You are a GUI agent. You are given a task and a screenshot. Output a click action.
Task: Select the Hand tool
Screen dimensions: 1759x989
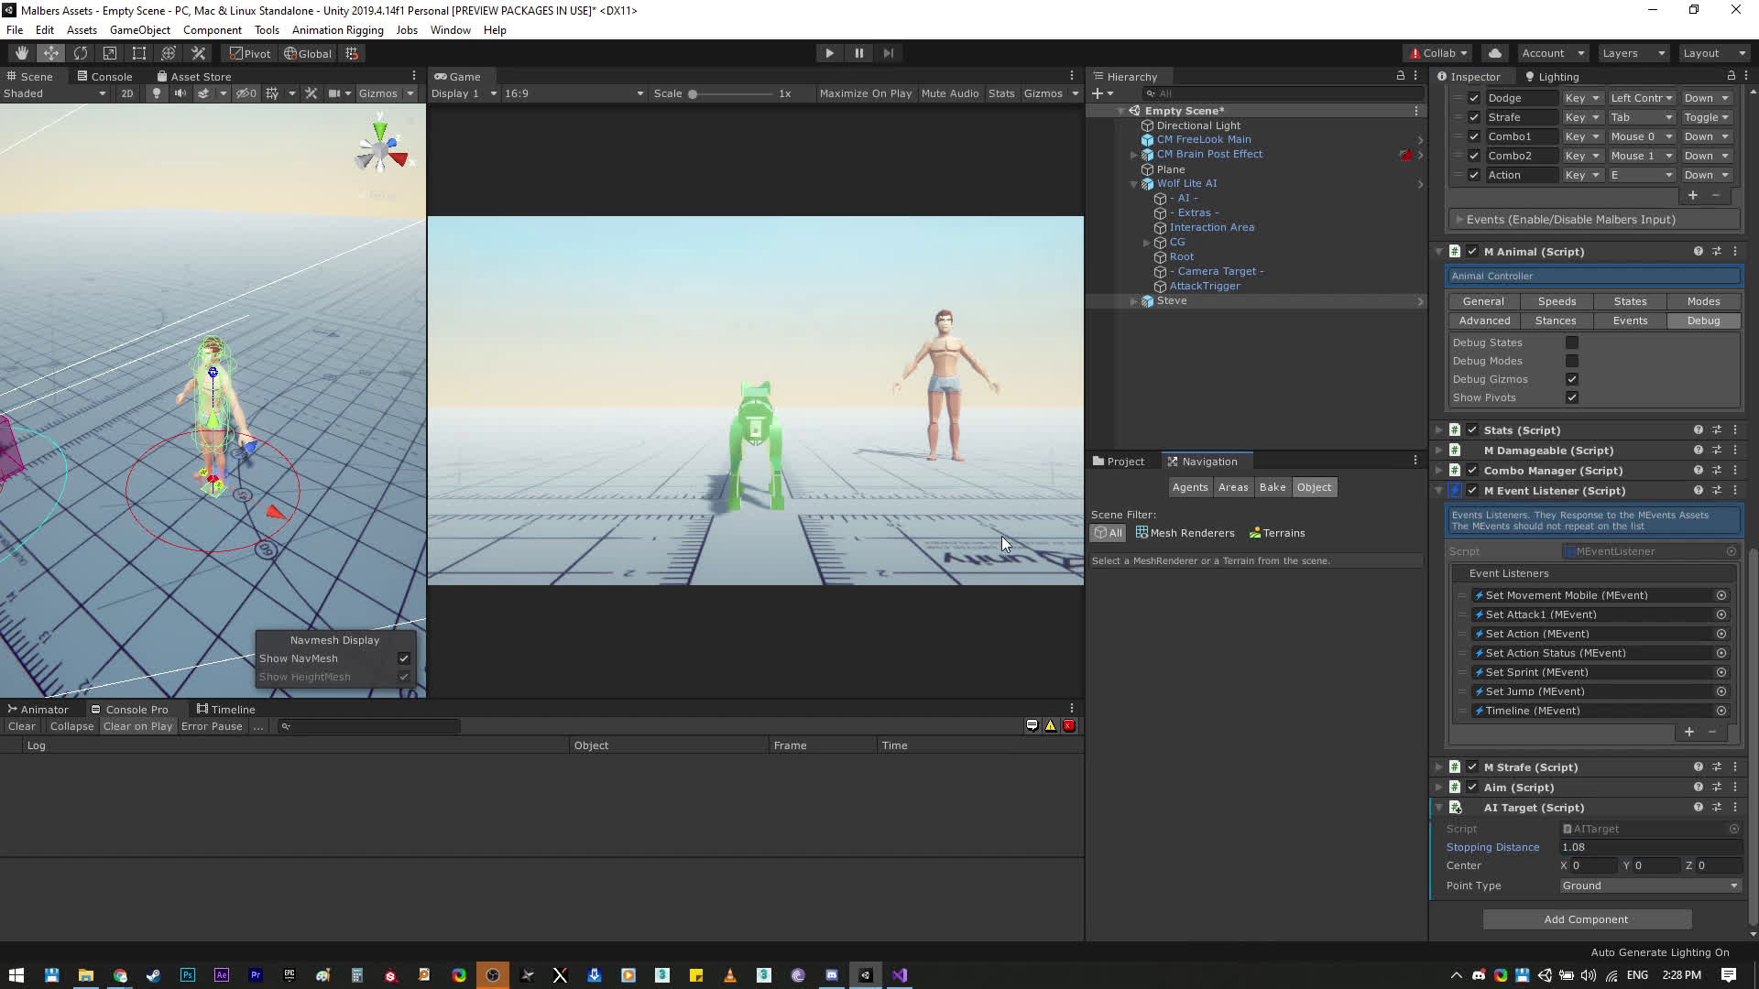(x=21, y=53)
